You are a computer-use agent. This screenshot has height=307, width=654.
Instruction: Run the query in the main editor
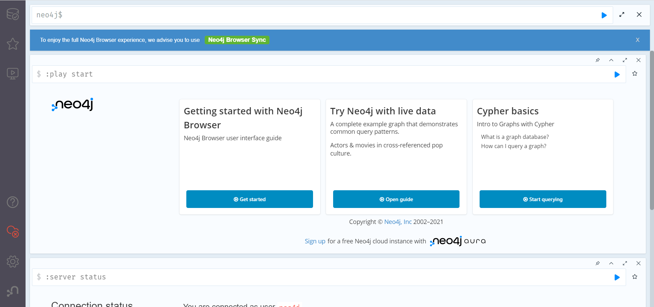click(604, 15)
